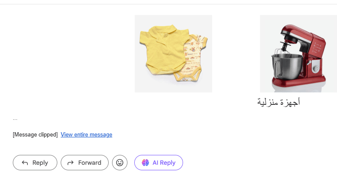This screenshot has width=337, height=175.
Task: Expand trimmed content via the three dots
Action: point(15,119)
